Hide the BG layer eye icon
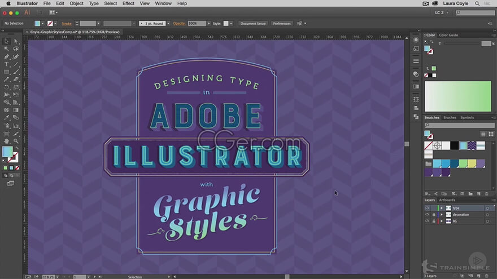This screenshot has width=497, height=279. [427, 221]
